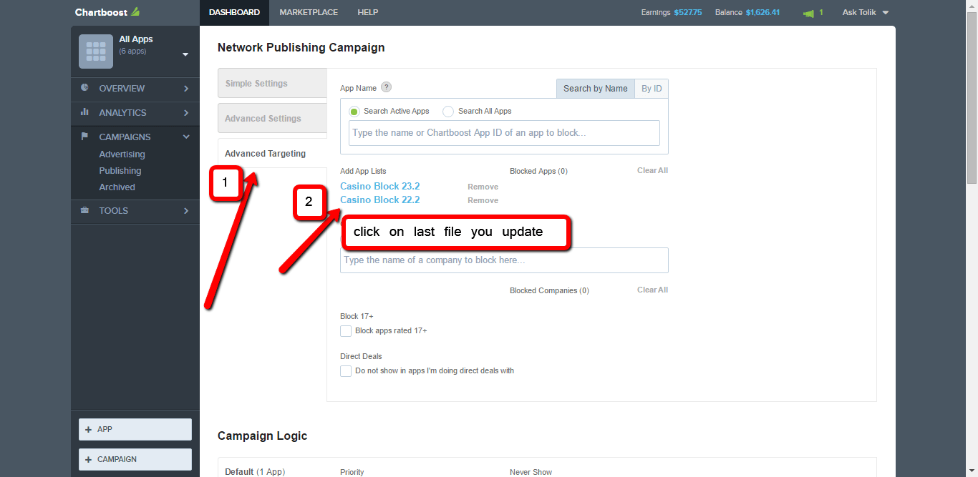Click the Earnings $527.75 value
Image resolution: width=978 pixels, height=477 pixels.
coord(687,13)
